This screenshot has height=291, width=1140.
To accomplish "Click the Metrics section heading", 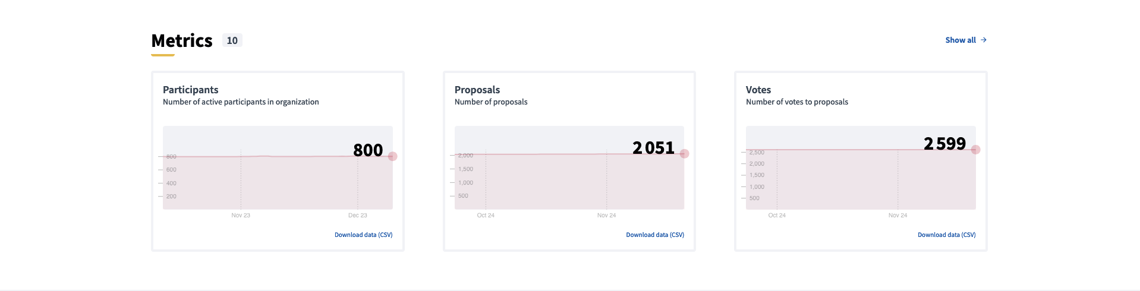I will click(x=182, y=40).
